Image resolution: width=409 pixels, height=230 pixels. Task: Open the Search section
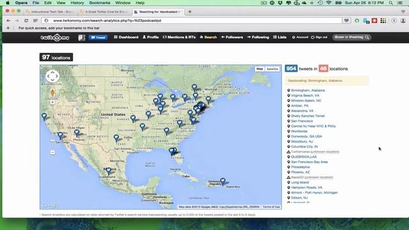point(208,37)
